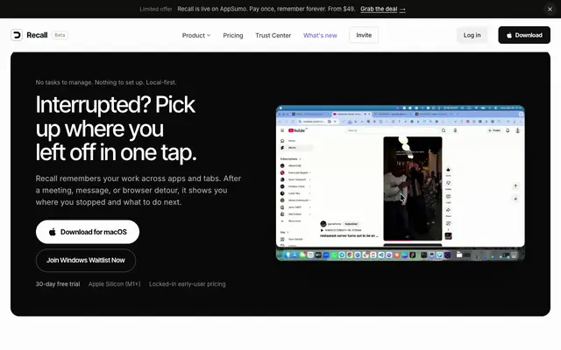Click previous short up arrow in demo
The height and width of the screenshot is (350, 561).
515,185
